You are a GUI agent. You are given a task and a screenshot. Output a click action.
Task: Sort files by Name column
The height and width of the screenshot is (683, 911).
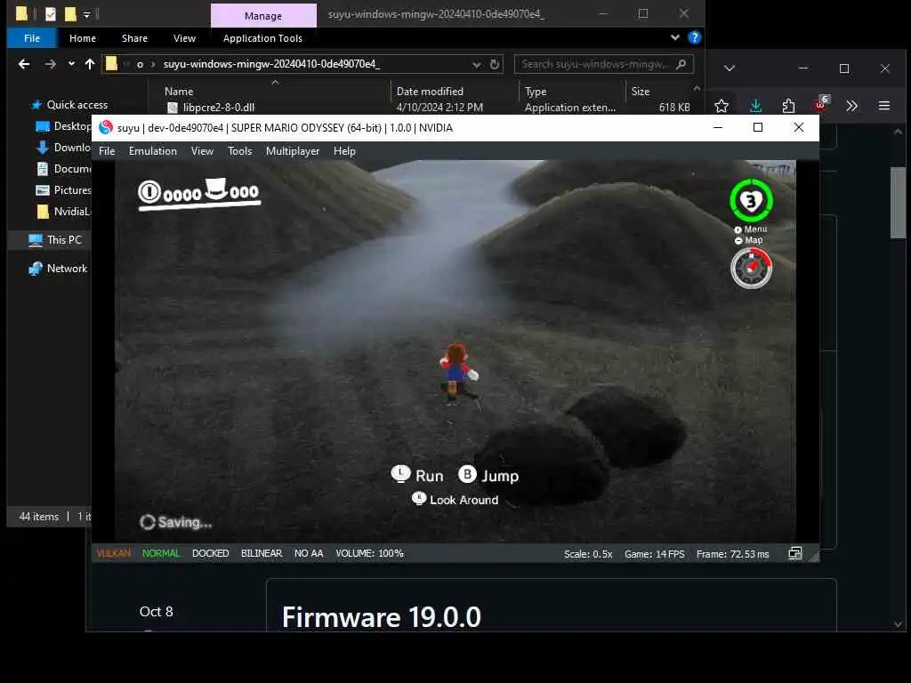(179, 92)
